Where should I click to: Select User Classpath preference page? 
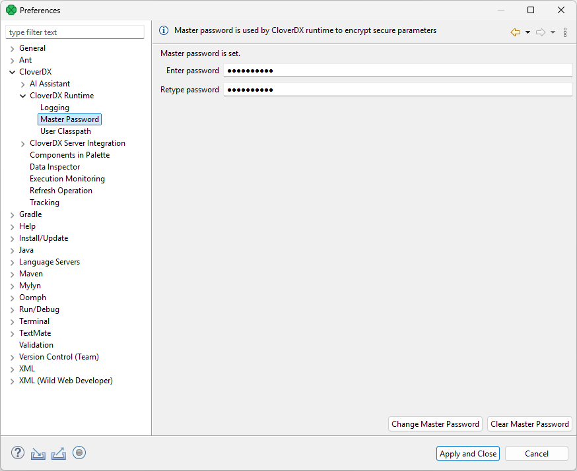click(x=65, y=131)
